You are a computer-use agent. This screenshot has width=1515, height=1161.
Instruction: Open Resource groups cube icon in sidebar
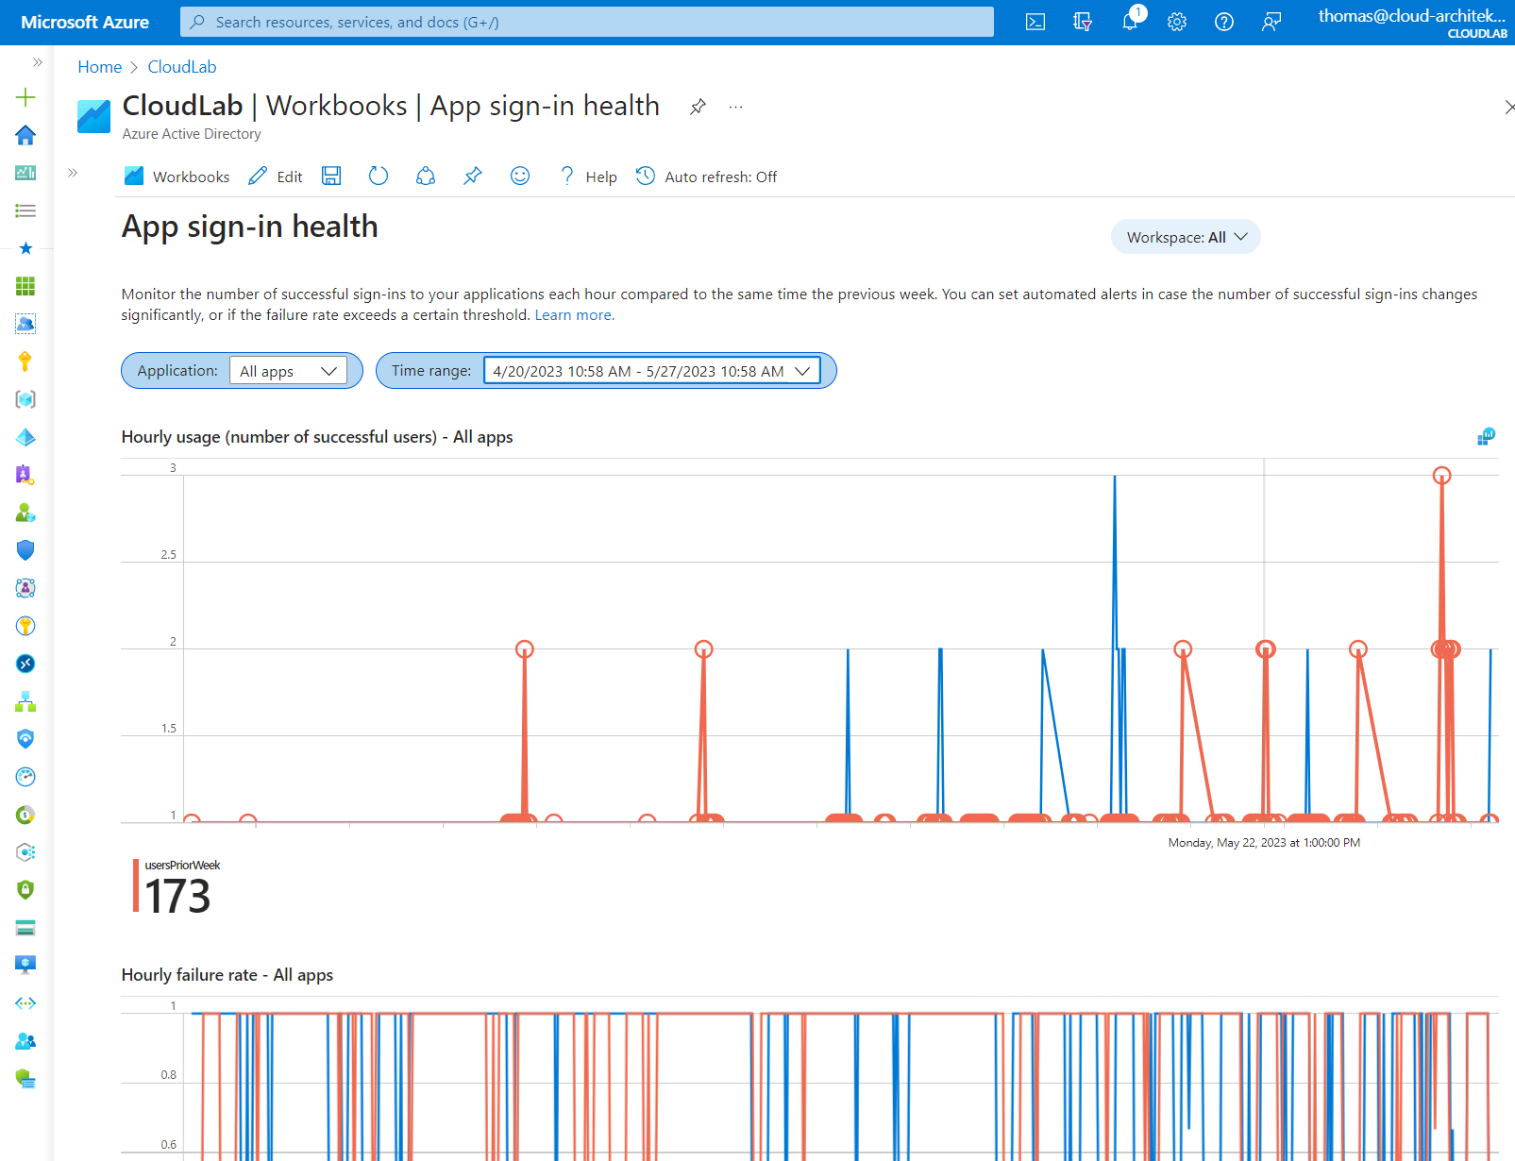point(25,399)
